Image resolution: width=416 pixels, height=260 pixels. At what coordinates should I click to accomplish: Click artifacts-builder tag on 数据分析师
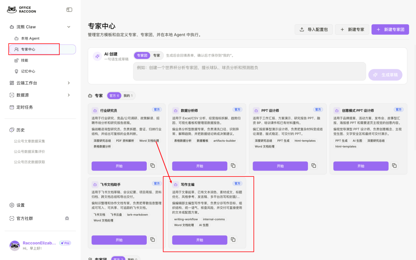(225, 141)
